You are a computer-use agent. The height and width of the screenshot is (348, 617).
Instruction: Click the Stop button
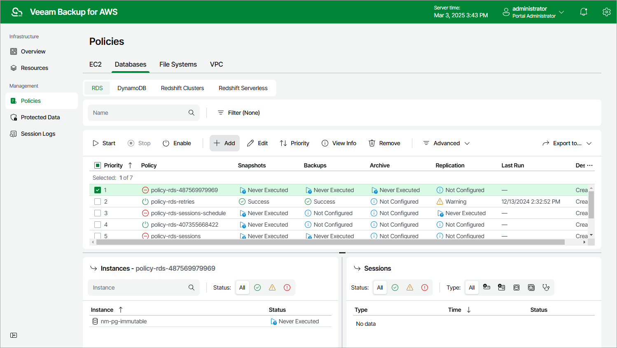point(139,143)
